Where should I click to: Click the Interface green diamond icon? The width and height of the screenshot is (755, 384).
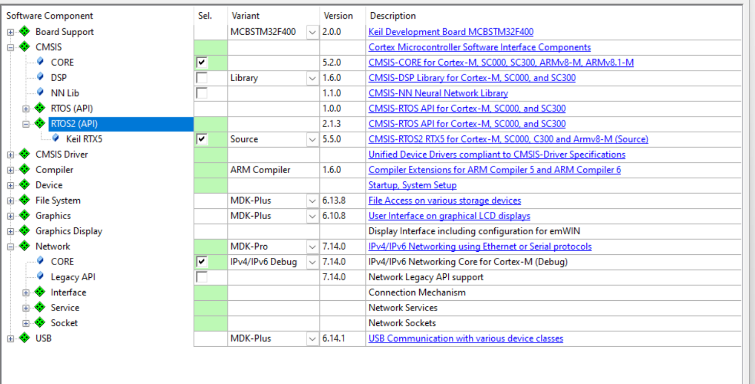coord(40,292)
